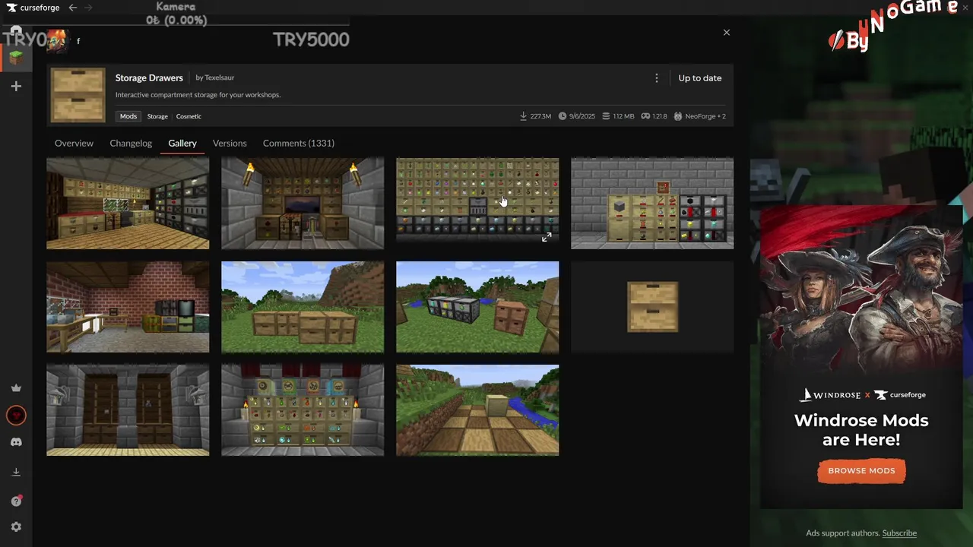
Task: Open author link by Texelsaur
Action: point(215,77)
